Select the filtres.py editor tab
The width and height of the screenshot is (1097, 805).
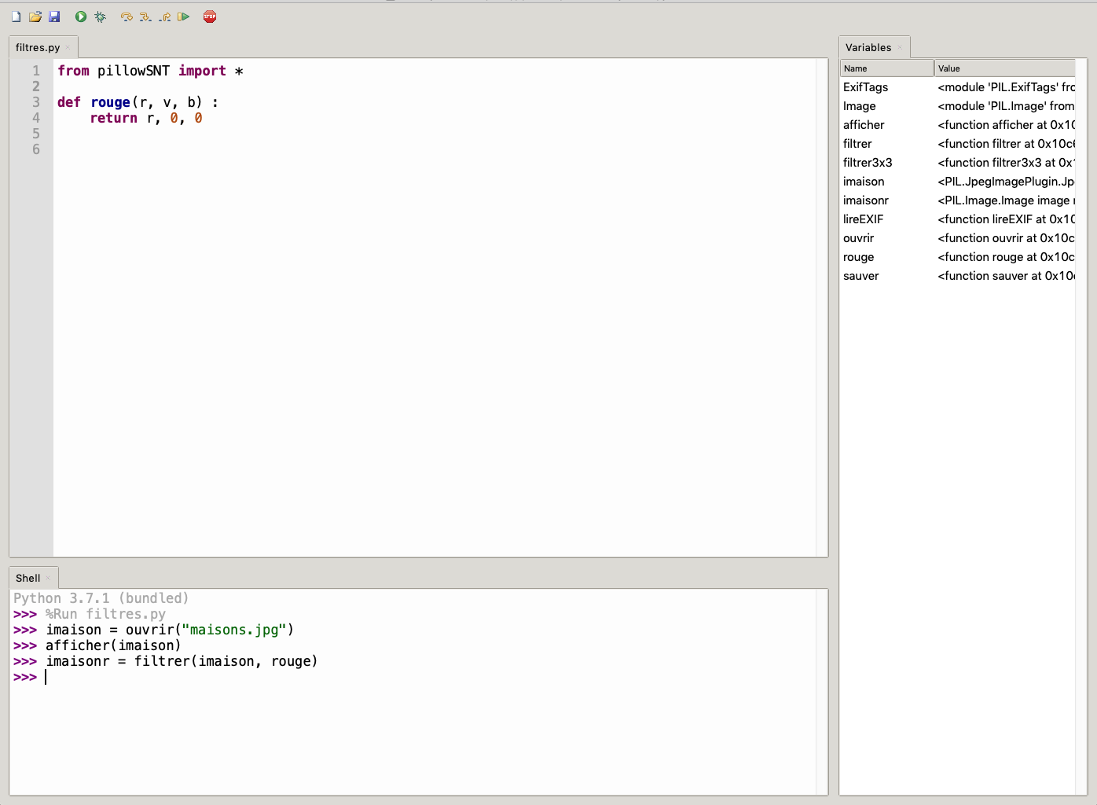pyautogui.click(x=38, y=48)
